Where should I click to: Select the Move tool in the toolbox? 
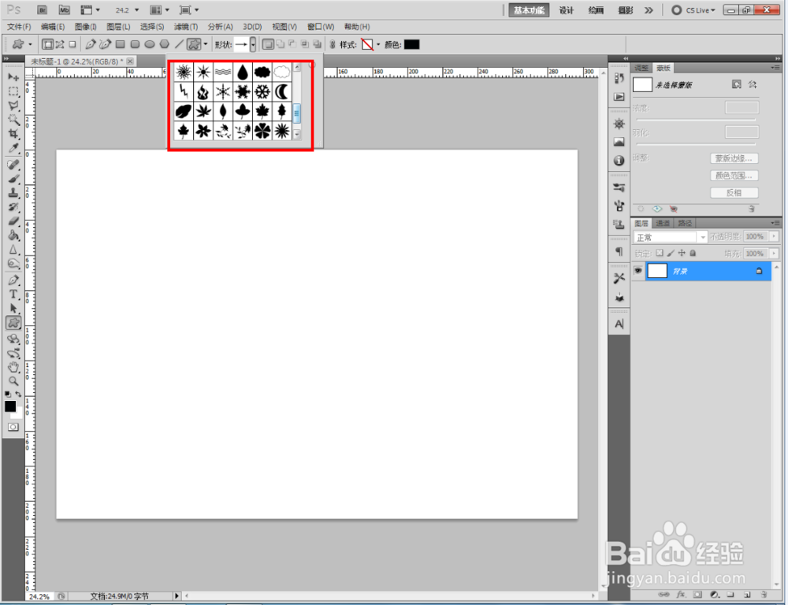point(13,77)
